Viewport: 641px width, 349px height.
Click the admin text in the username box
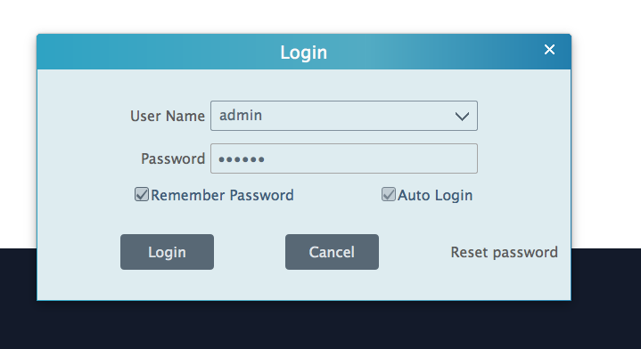click(241, 116)
